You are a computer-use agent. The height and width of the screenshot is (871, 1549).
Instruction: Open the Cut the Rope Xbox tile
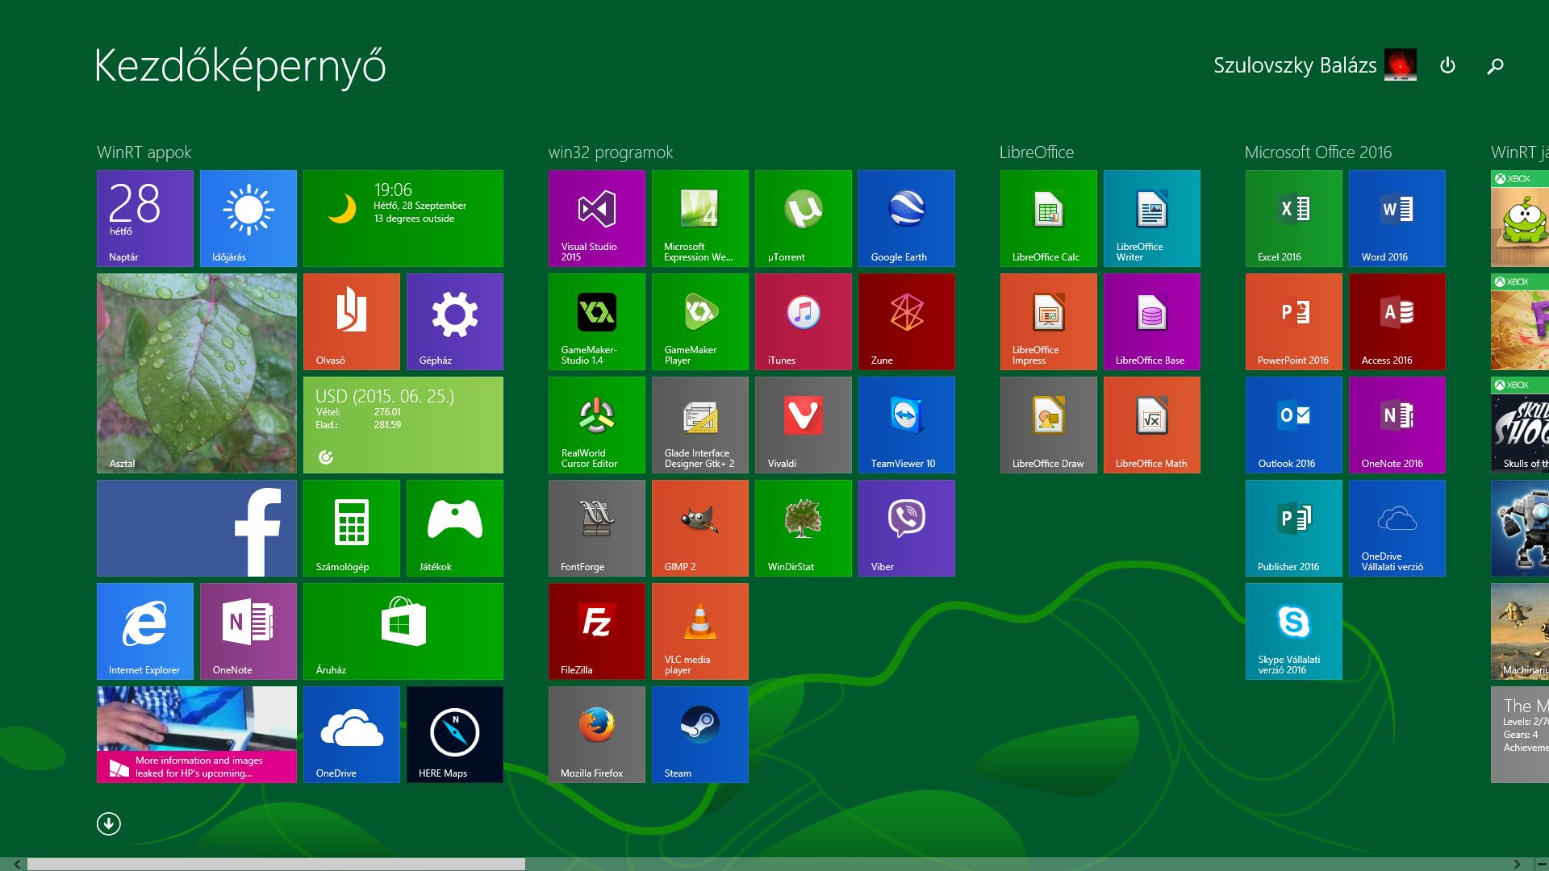click(x=1520, y=219)
